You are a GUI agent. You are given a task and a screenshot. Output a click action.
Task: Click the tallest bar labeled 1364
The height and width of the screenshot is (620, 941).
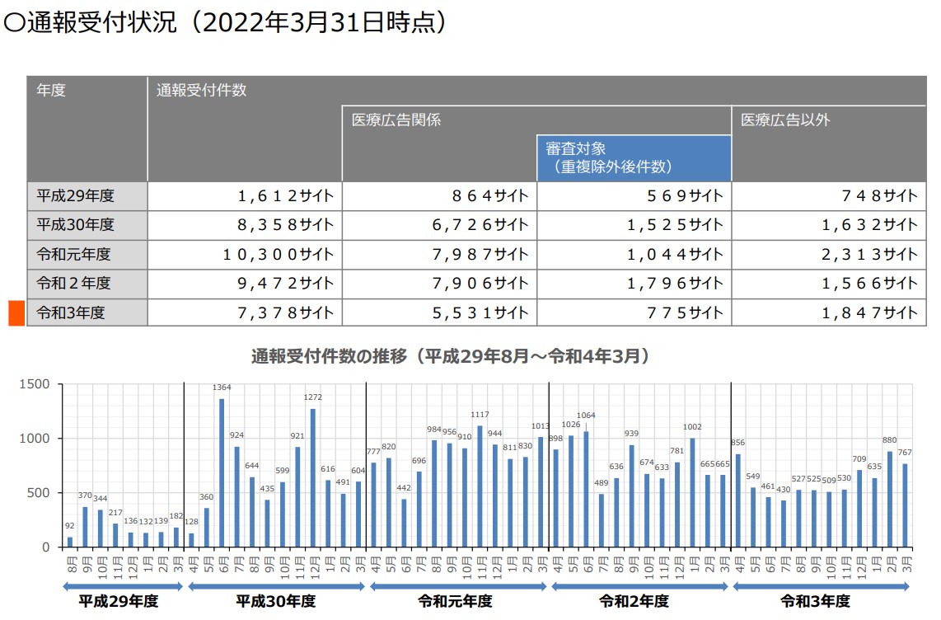tap(222, 472)
